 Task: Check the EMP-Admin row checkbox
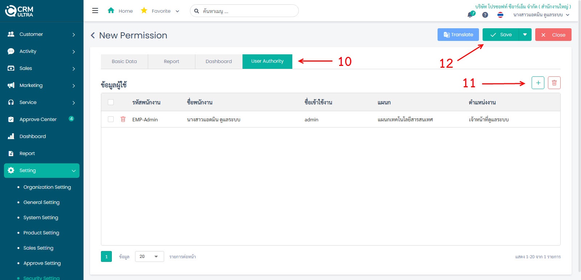pos(111,119)
